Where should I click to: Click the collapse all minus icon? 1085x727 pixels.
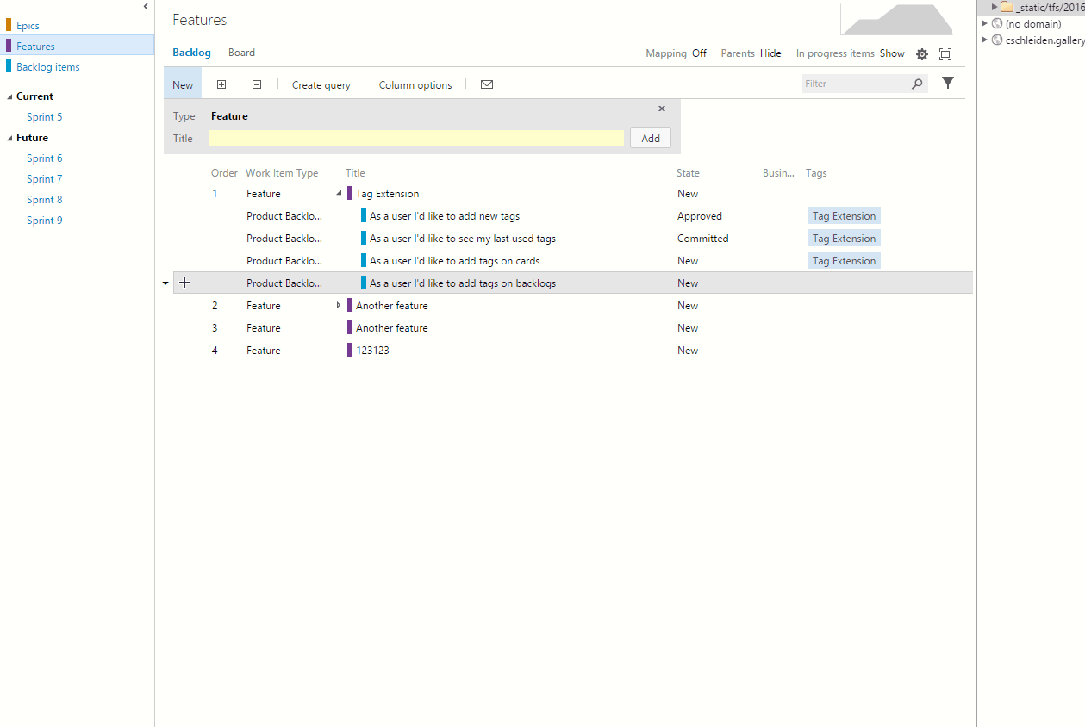(257, 84)
